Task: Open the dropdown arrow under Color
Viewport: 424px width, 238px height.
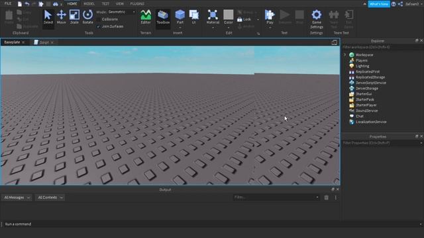Action: [228, 28]
